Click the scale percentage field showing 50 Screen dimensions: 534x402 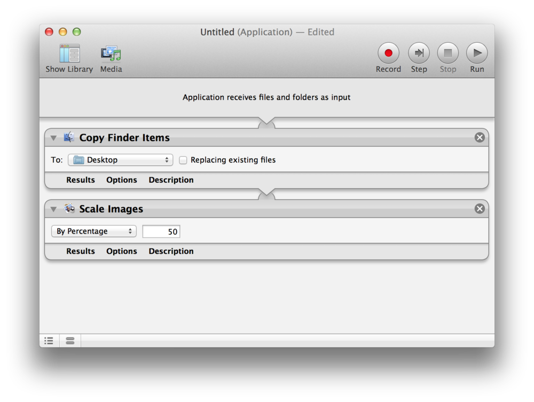pos(161,231)
